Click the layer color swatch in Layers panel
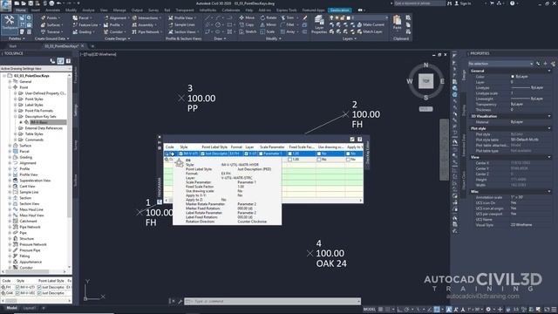Screen dimensions: 558x314 pos(349,17)
